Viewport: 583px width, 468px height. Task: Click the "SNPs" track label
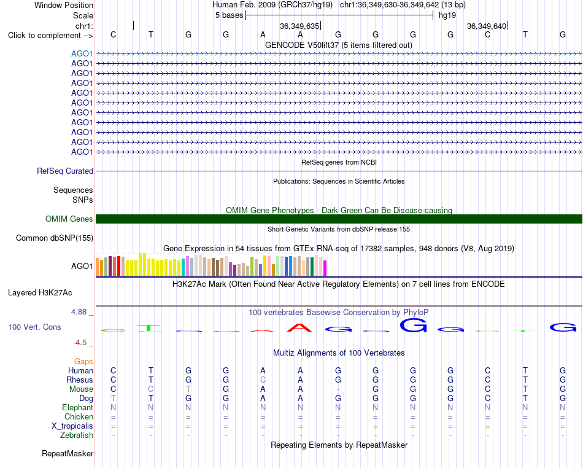[83, 200]
